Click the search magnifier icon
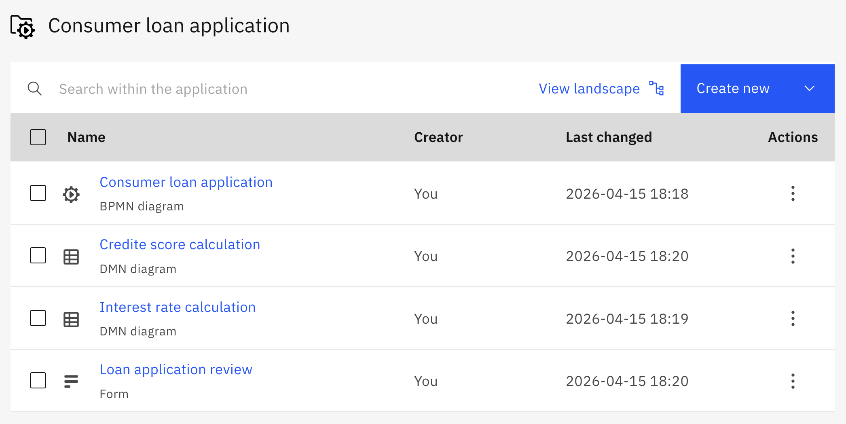This screenshot has width=846, height=424. click(35, 89)
